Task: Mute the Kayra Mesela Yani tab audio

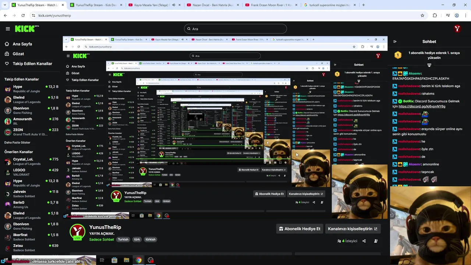Action: [174, 5]
